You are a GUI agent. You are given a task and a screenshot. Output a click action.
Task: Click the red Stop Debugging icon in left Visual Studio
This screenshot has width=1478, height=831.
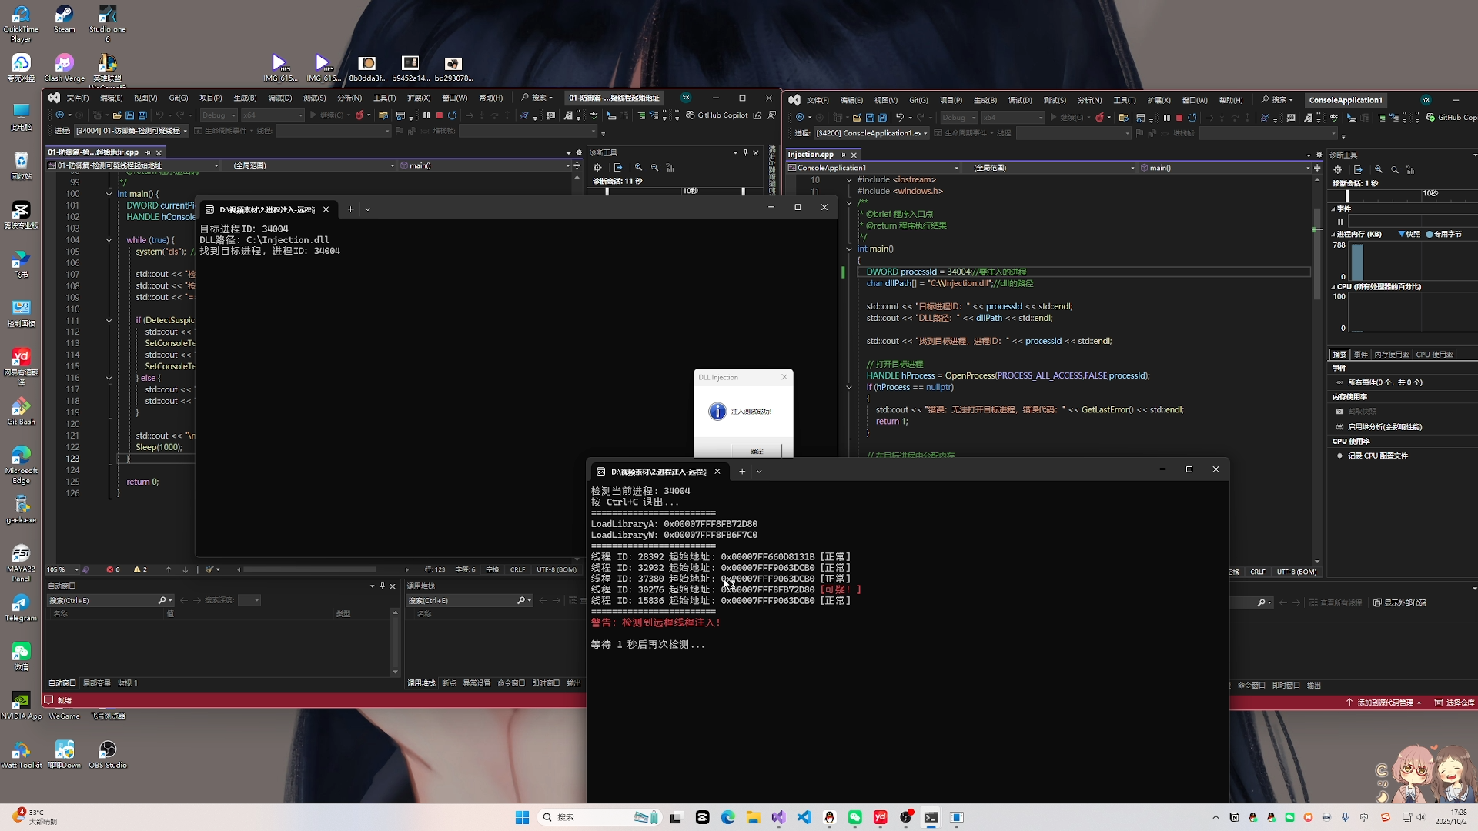click(x=439, y=115)
